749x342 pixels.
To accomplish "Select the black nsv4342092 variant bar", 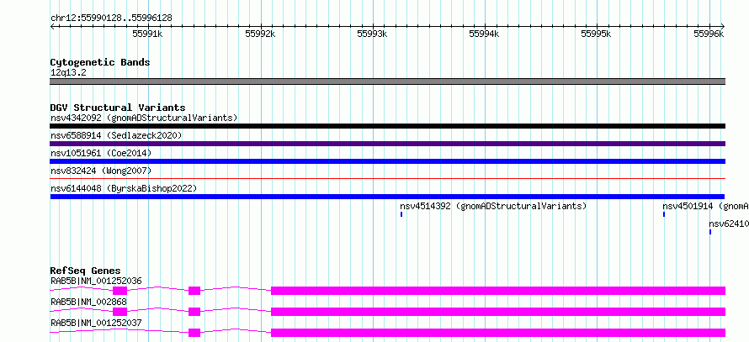I will click(x=387, y=126).
